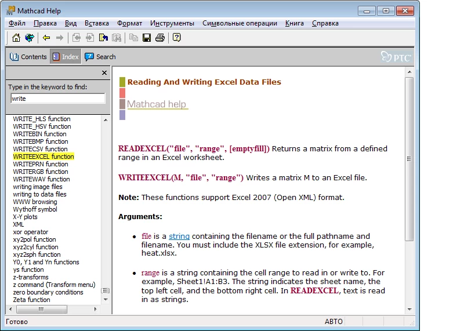The width and height of the screenshot is (475, 331).
Task: Select 'WRITERGB function' index entry
Action: tap(40, 172)
